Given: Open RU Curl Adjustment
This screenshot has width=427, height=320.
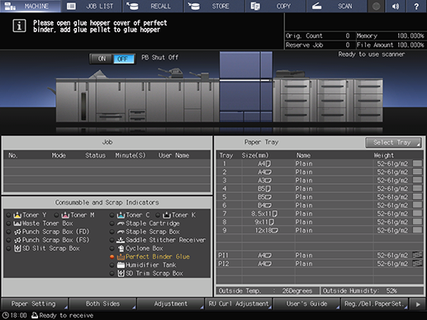Looking at the screenshot, I should [x=239, y=304].
